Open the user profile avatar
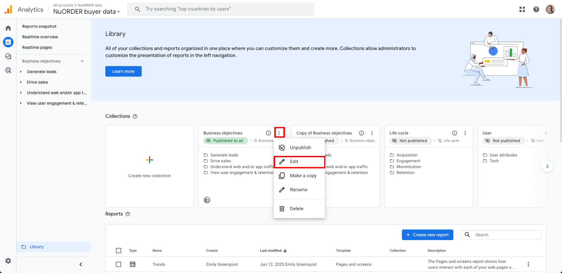Viewport: 562px width, 273px height. click(550, 9)
